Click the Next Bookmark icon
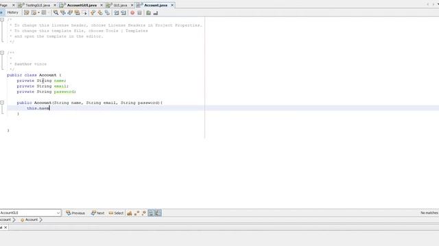Image resolution: width=439 pixels, height=246 pixels. click(x=100, y=12)
